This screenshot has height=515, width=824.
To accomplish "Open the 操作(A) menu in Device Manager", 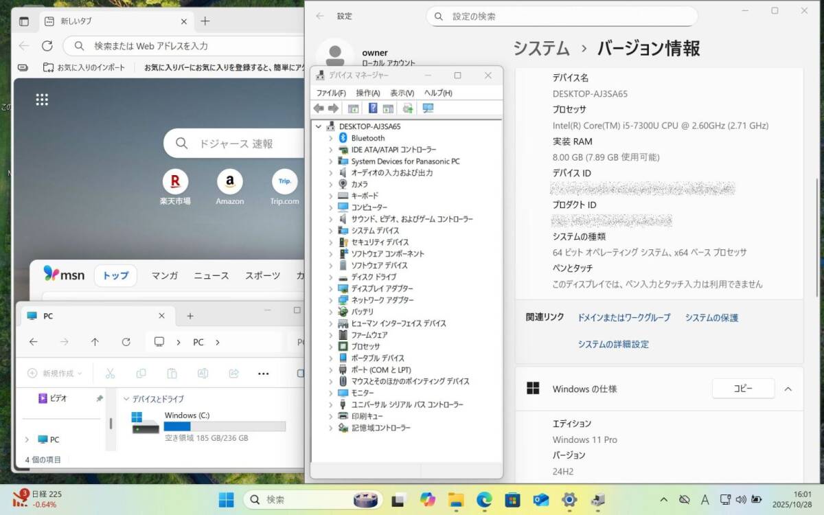I will pos(367,93).
